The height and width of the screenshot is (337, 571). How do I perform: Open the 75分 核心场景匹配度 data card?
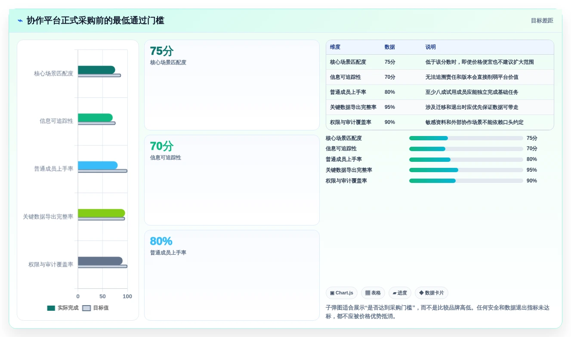point(232,85)
